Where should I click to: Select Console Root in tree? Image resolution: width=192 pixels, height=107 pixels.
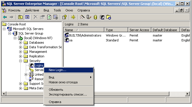17,24
